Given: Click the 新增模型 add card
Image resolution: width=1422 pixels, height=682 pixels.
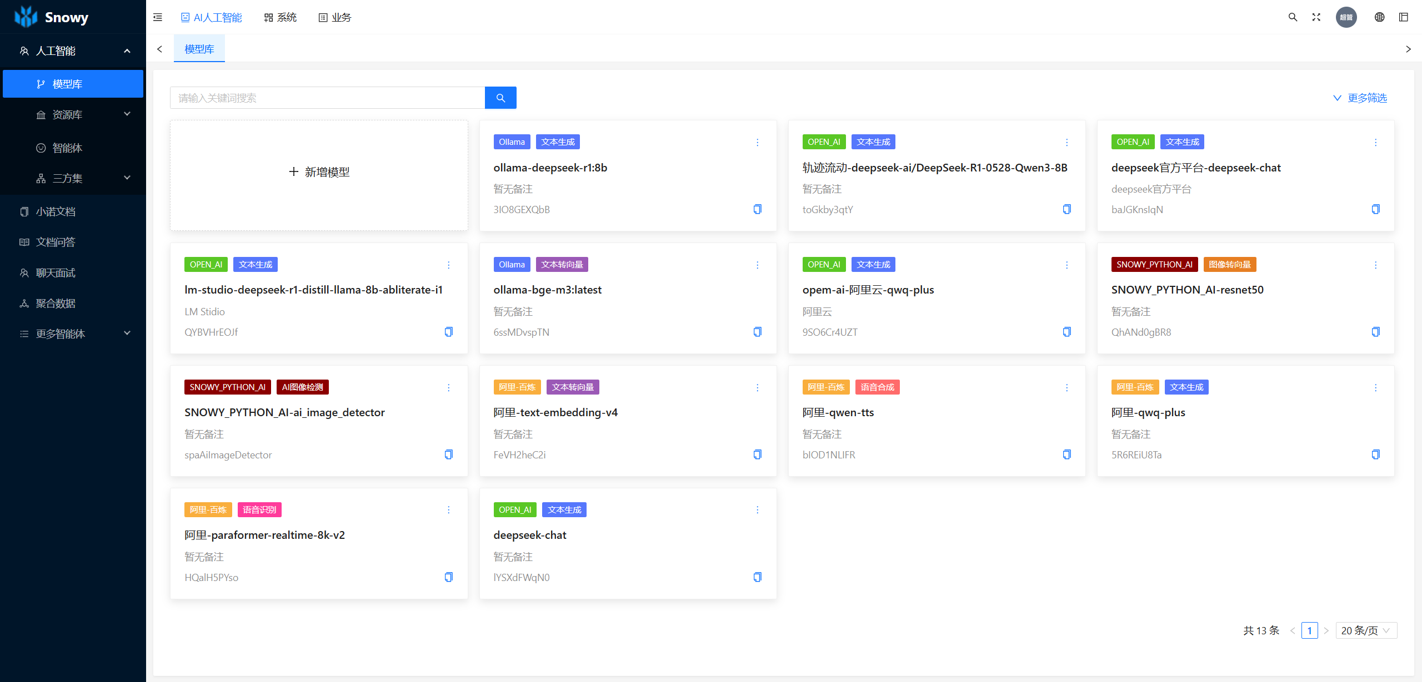Looking at the screenshot, I should point(319,172).
